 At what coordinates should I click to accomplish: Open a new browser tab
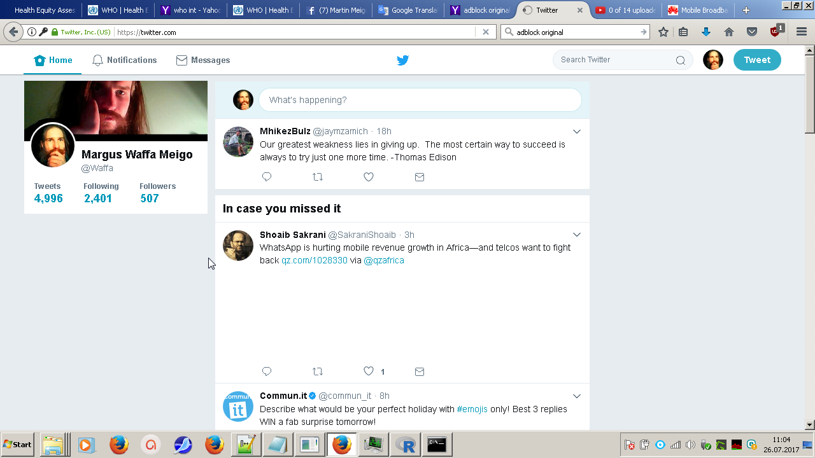(x=746, y=10)
